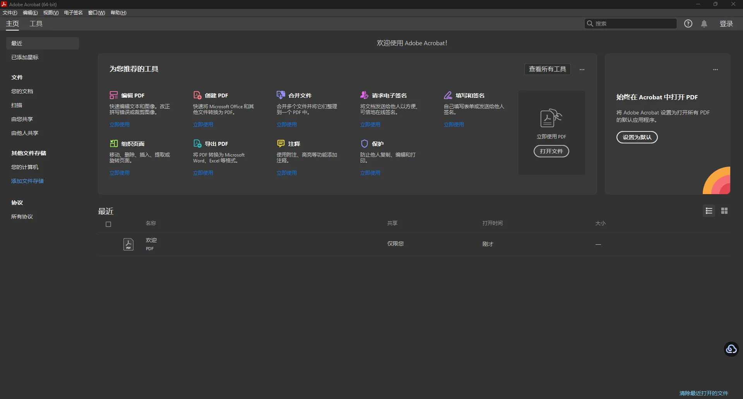Open the 帮助 menu

point(118,13)
